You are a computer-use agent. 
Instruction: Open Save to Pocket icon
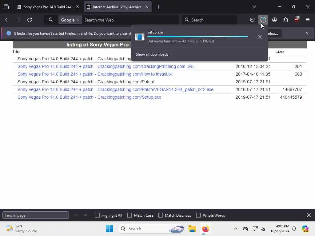coord(252,20)
